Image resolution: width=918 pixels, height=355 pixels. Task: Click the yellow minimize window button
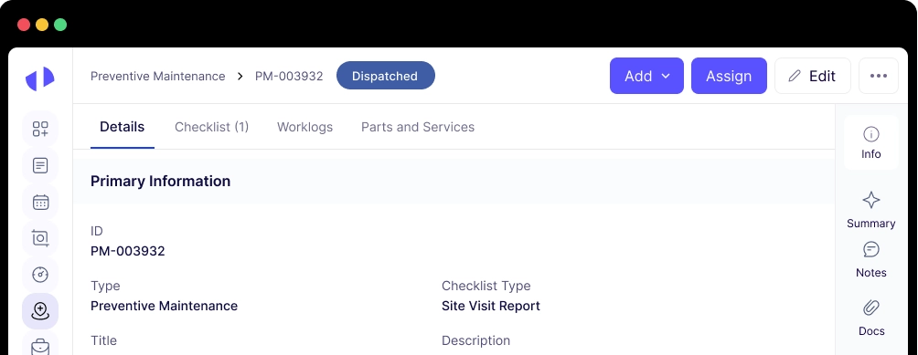point(42,25)
